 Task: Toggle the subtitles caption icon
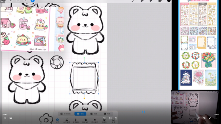11,118
